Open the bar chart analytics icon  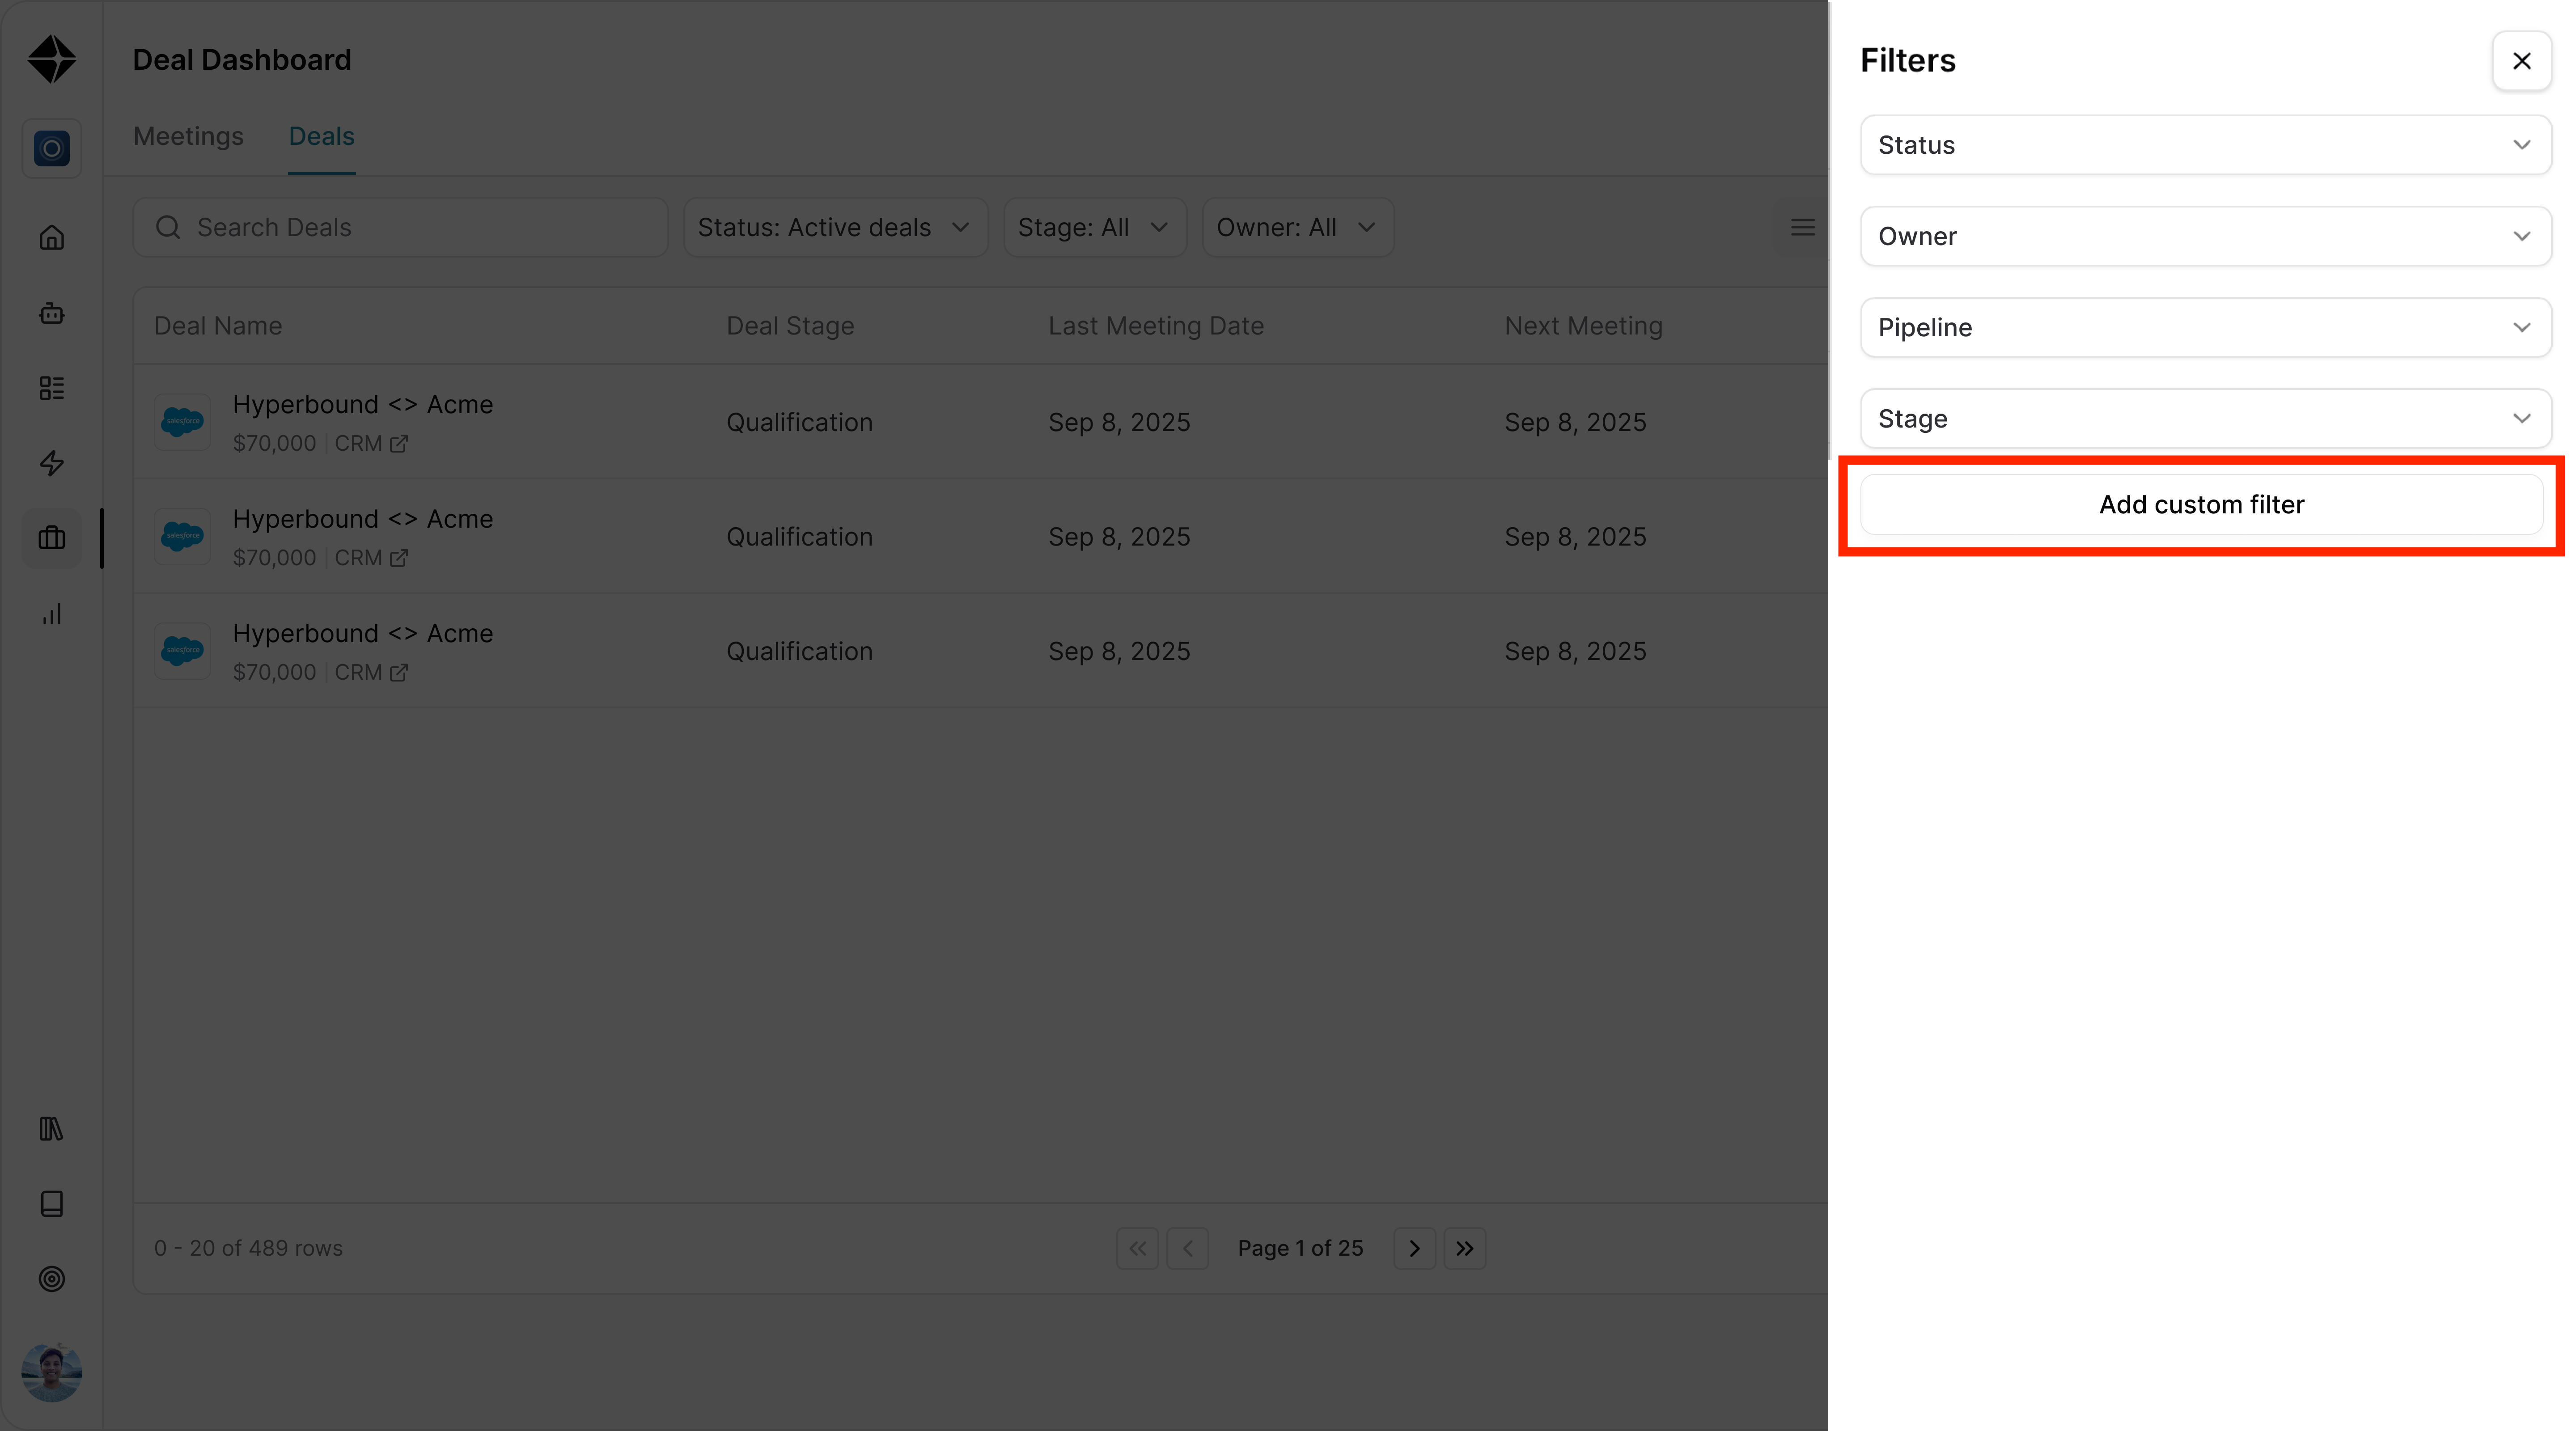pos(52,613)
